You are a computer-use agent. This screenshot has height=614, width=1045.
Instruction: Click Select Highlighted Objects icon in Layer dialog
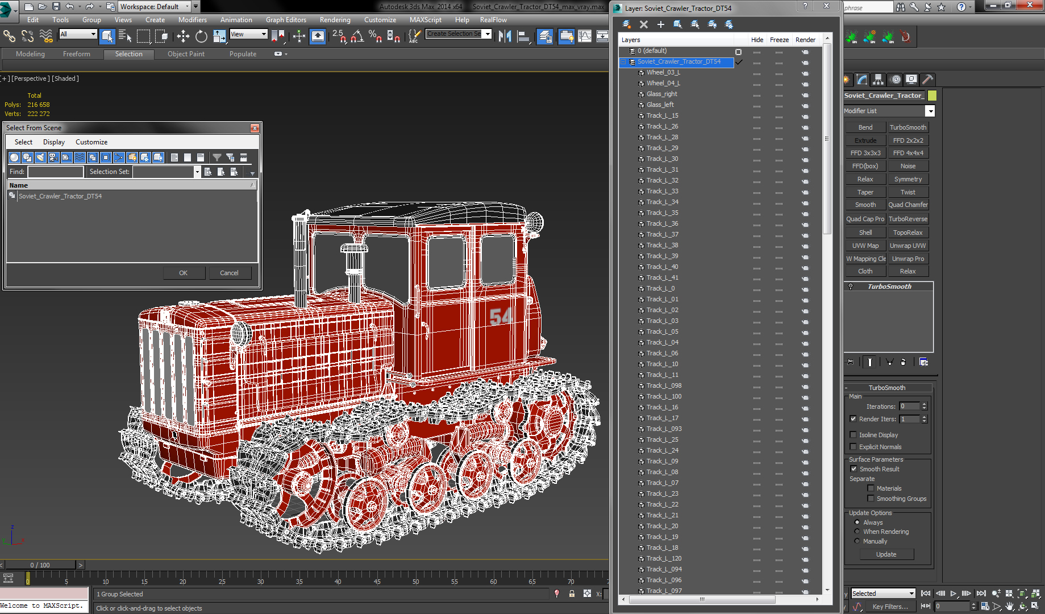click(678, 24)
